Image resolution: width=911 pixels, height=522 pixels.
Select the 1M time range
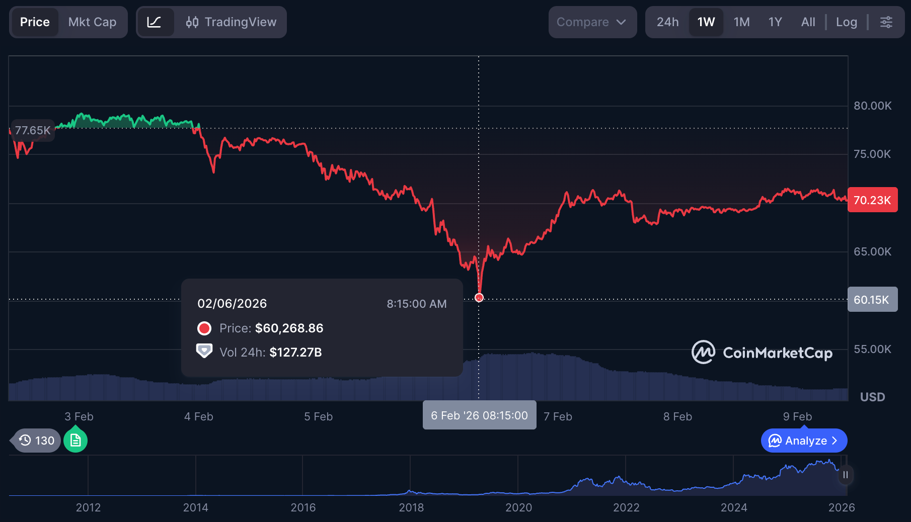(x=741, y=22)
